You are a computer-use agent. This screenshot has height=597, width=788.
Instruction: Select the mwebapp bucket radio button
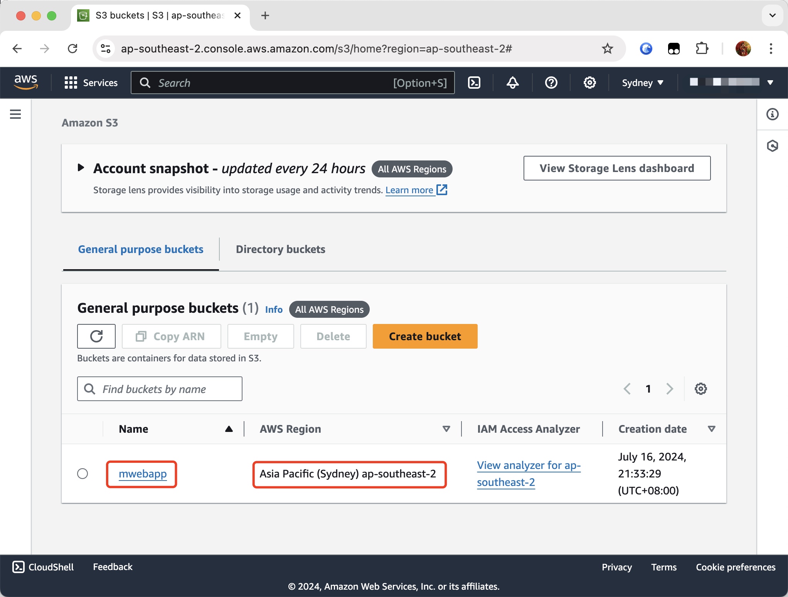pyautogui.click(x=83, y=474)
